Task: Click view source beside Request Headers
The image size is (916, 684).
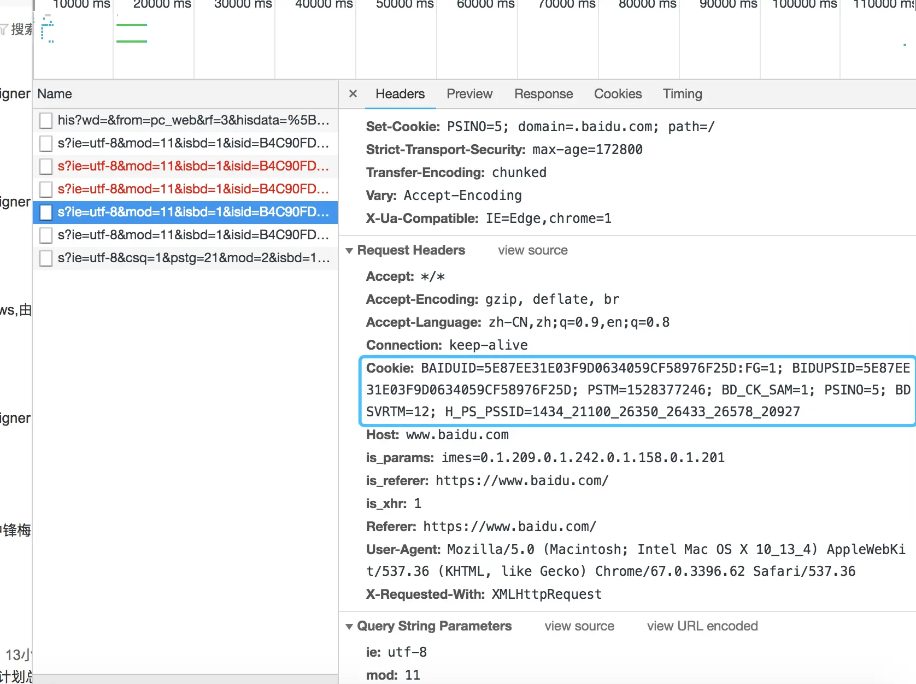Action: tap(533, 250)
